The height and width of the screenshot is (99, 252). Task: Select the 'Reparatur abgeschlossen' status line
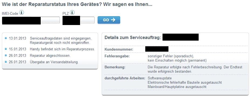pyautogui.click(x=50, y=56)
